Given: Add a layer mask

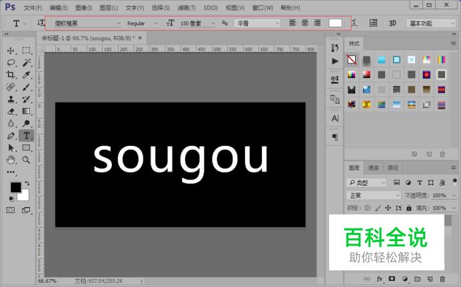Looking at the screenshot, I should [392, 278].
